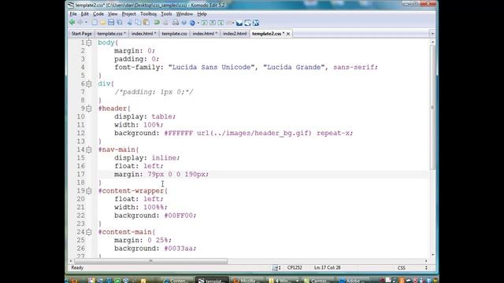Click the encoding CP1252 in status bar
Screen dimensions: 504x283
click(295, 267)
